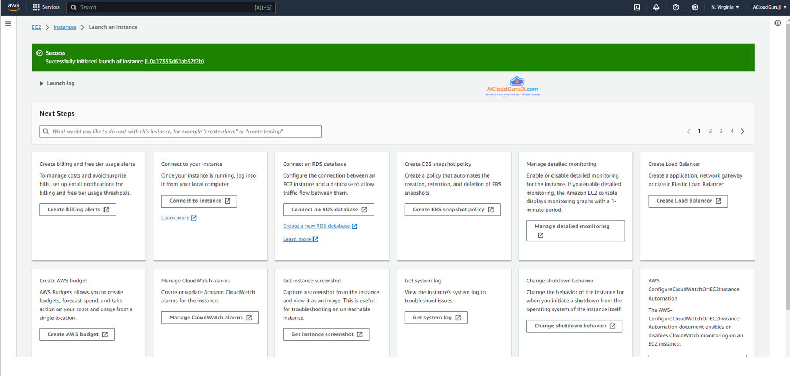Open the ACloudGuruji account dropdown

point(769,7)
